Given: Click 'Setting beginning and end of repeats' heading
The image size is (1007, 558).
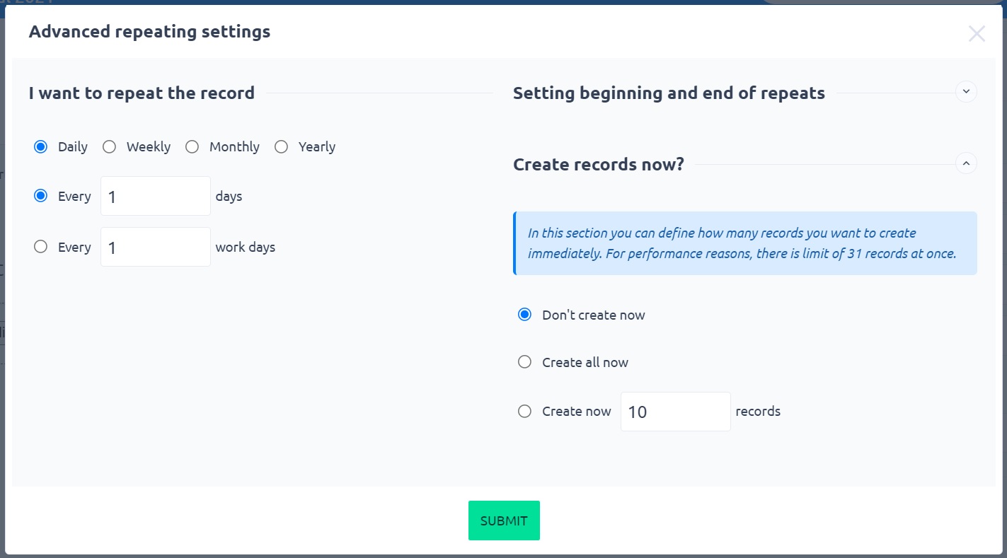Looking at the screenshot, I should pos(669,93).
